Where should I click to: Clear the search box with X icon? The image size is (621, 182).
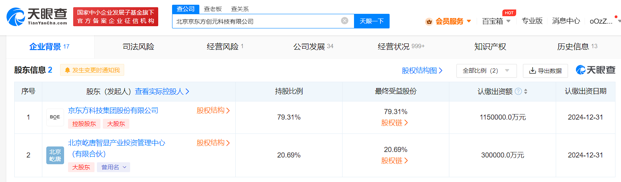point(345,21)
